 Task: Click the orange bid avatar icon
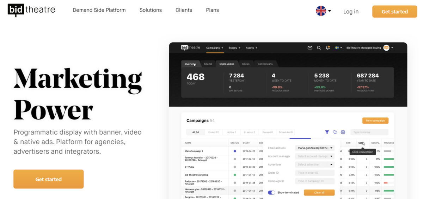coord(386,48)
